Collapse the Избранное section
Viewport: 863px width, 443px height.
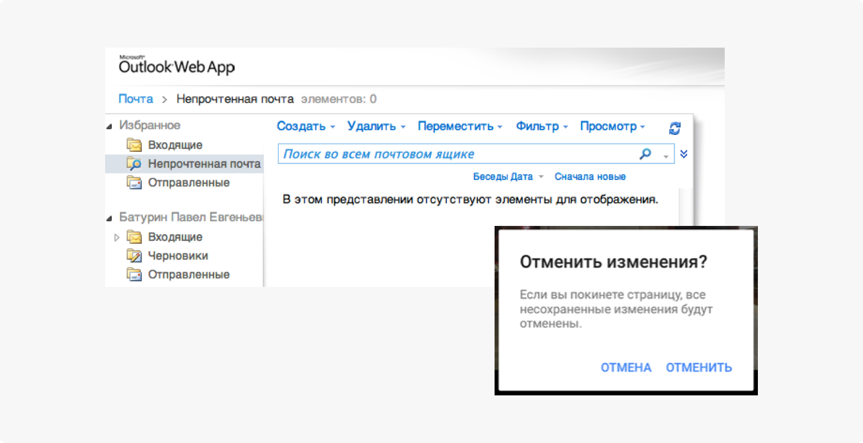(109, 125)
